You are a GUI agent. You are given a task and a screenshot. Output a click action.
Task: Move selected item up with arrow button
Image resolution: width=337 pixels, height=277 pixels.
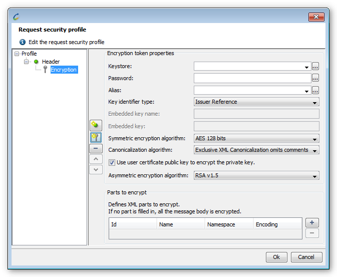click(96, 159)
